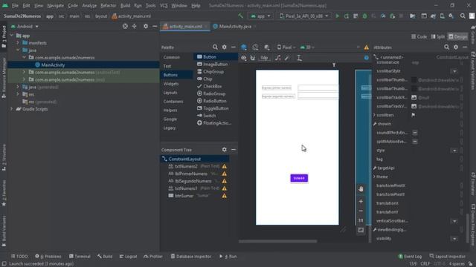Open the File menu
The height and width of the screenshot is (267, 476).
[15, 5]
